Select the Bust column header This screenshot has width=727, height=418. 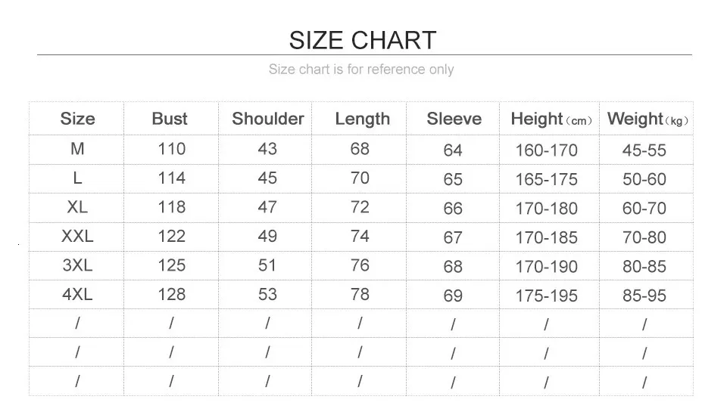[x=170, y=119]
